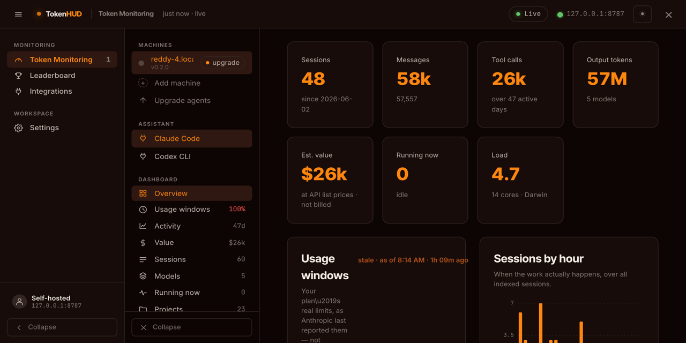
Task: Click the Codex CLI plug icon
Action: pyautogui.click(x=143, y=156)
